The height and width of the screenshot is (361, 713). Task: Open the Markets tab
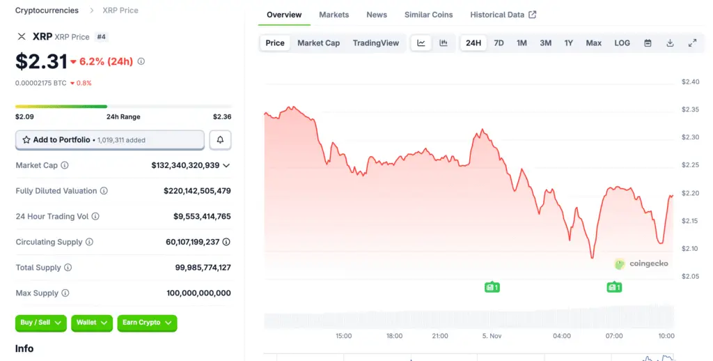[334, 15]
